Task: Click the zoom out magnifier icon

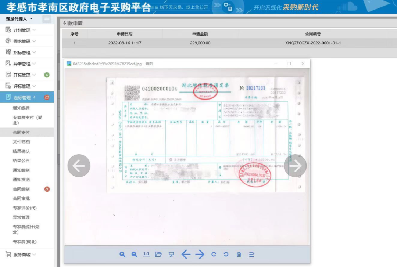Action: coord(134,254)
